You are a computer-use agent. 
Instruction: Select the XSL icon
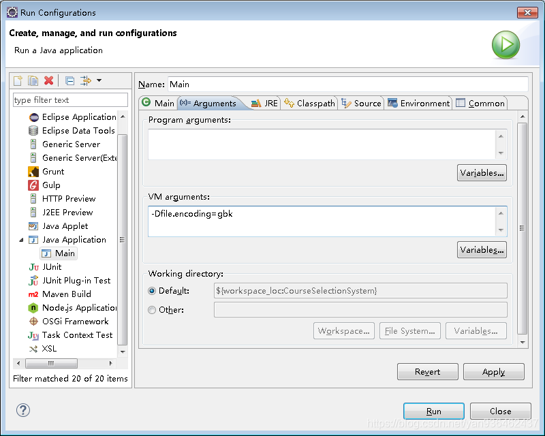pos(33,349)
